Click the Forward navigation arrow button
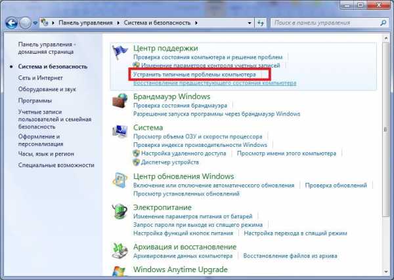The height and width of the screenshot is (280, 394). point(25,23)
